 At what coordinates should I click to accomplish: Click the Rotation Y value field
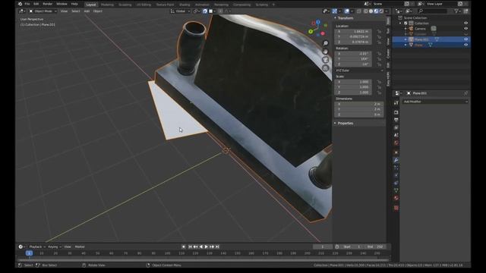click(353, 59)
